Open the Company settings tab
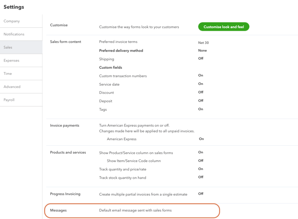The width and height of the screenshot is (298, 219). (x=21, y=21)
